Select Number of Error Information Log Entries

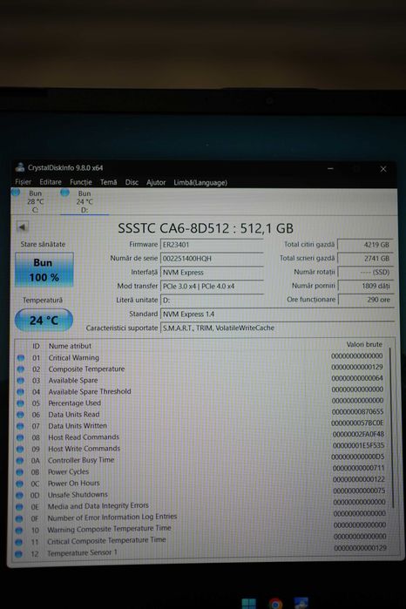pyautogui.click(x=112, y=518)
